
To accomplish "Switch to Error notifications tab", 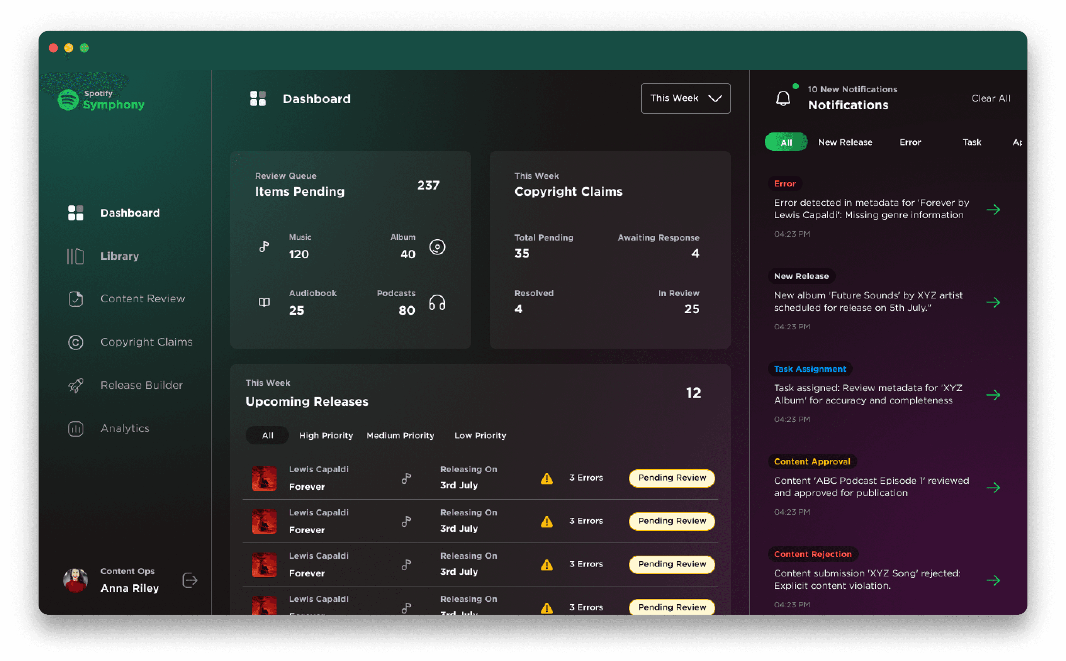I will click(x=910, y=142).
